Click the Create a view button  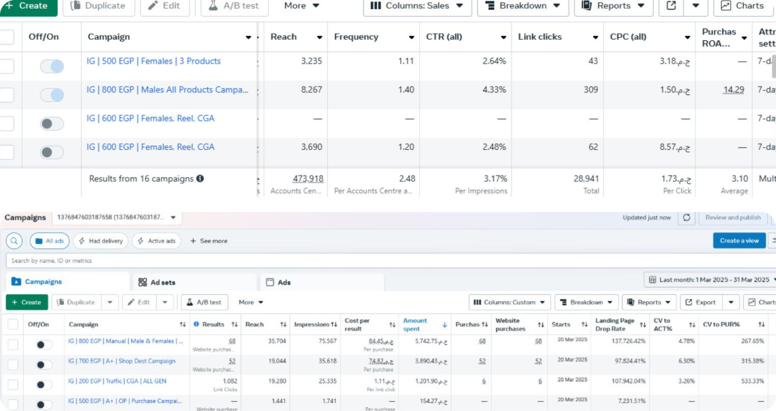(739, 240)
